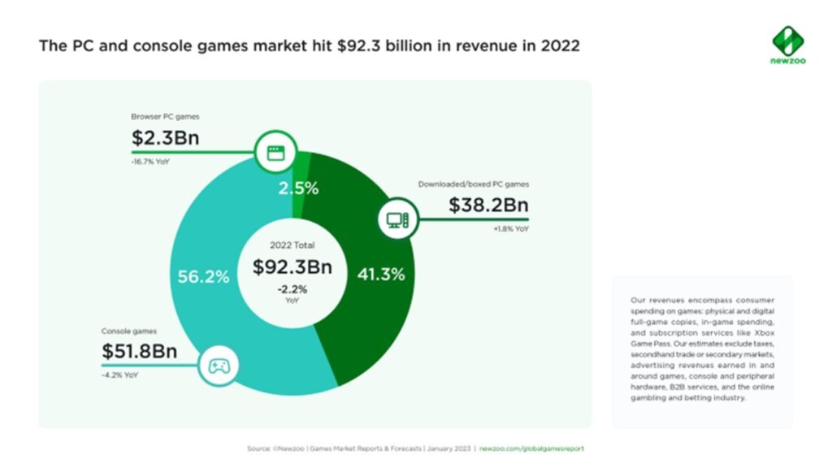Select the $51.8Bn console games value
Image resolution: width=832 pixels, height=468 pixels.
pos(139,352)
